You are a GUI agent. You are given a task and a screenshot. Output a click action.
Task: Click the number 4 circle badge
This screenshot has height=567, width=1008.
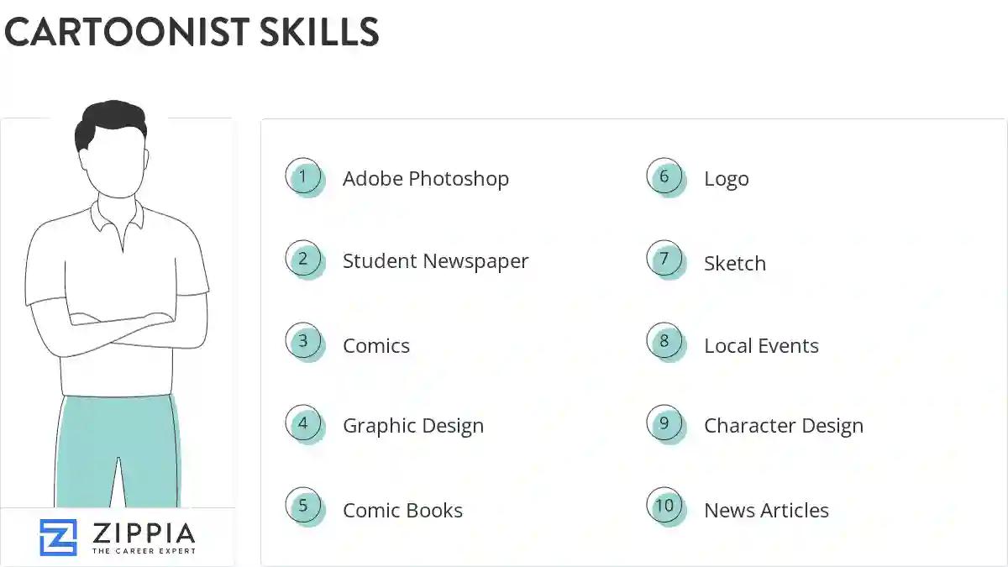(303, 424)
